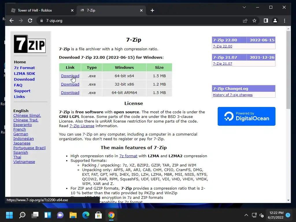Switch language to German

pyautogui.click(x=21, y=134)
